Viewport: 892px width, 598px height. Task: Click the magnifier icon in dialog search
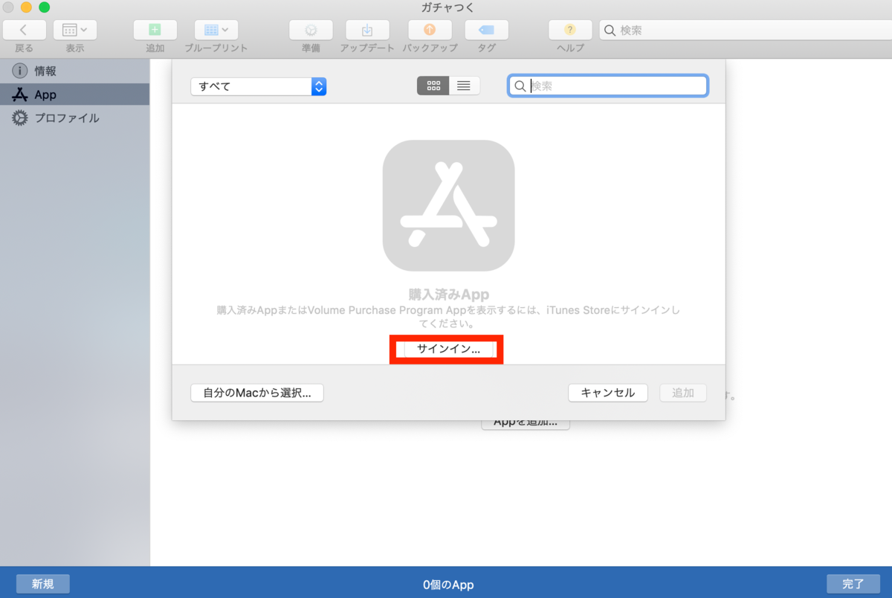(x=521, y=86)
